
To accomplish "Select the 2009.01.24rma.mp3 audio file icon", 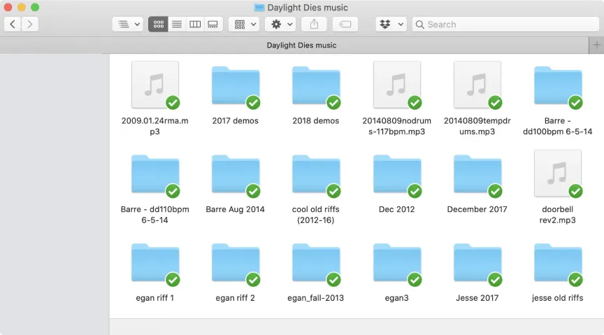I will [155, 85].
